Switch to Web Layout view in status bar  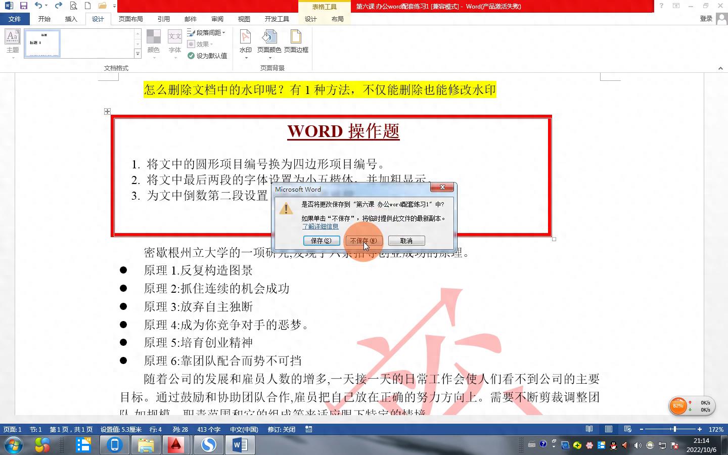[x=627, y=429]
